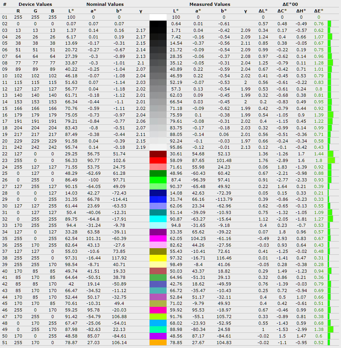Click the ΔE value 1.8 in row 23
Screen dimensions: 341x348
319,160
